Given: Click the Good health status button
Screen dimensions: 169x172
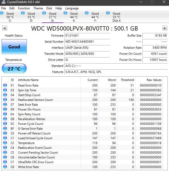Looking at the screenshot, I should 14,47.
